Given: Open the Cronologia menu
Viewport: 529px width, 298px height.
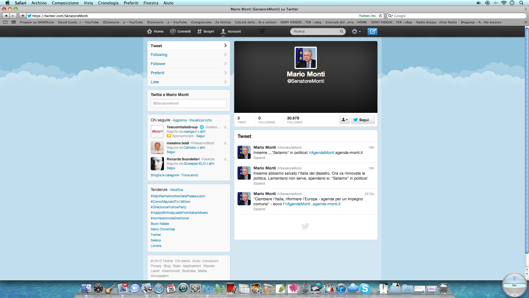Looking at the screenshot, I should click(x=108, y=3).
